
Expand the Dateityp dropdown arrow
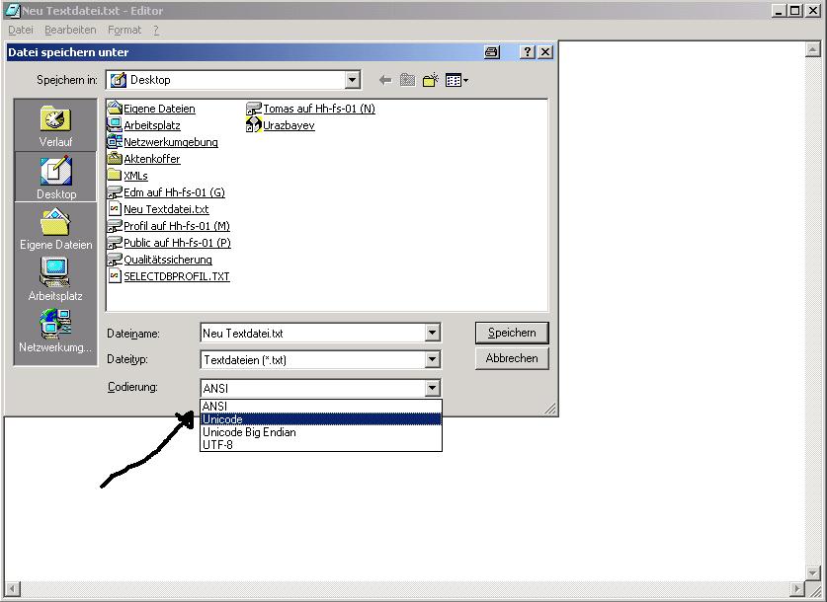point(432,360)
